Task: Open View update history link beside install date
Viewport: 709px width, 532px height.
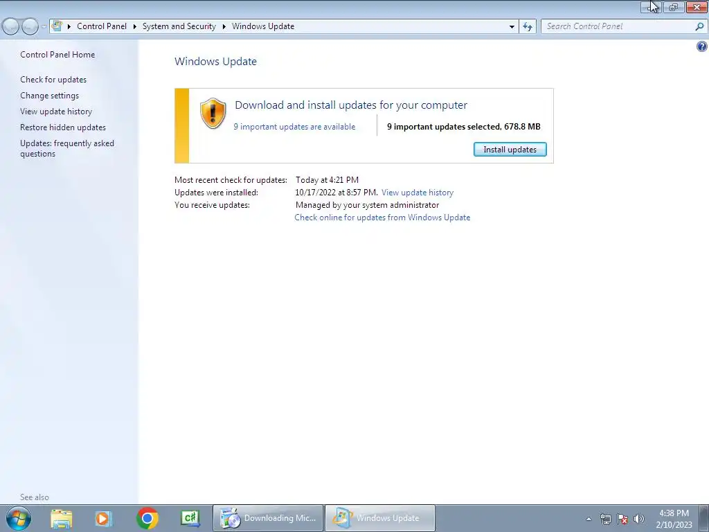Action: point(418,193)
